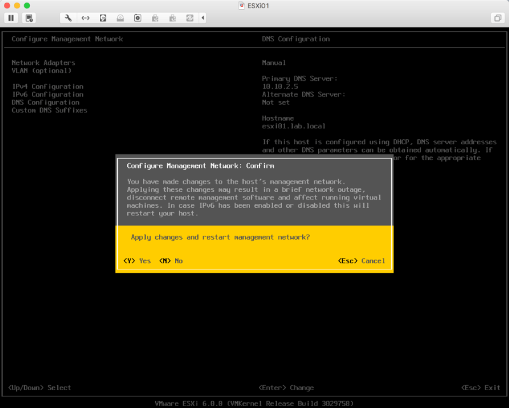Click the sharing sync icon in toolbar
Screen dimensions: 509x408
(x=189, y=18)
